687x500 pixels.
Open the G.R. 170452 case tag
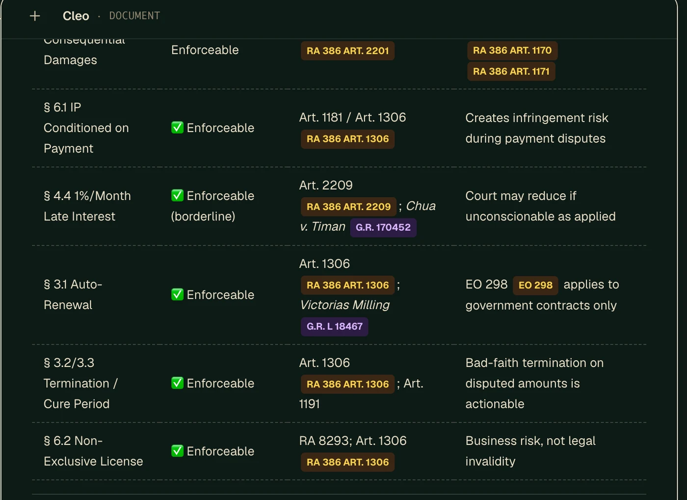(383, 227)
